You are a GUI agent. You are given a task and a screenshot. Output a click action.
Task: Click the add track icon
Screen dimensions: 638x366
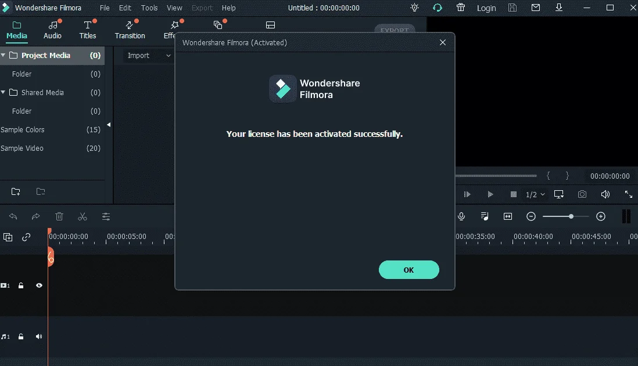[8, 237]
